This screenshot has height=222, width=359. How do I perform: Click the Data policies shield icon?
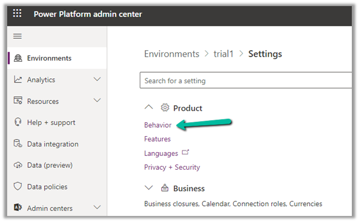pyautogui.click(x=18, y=187)
